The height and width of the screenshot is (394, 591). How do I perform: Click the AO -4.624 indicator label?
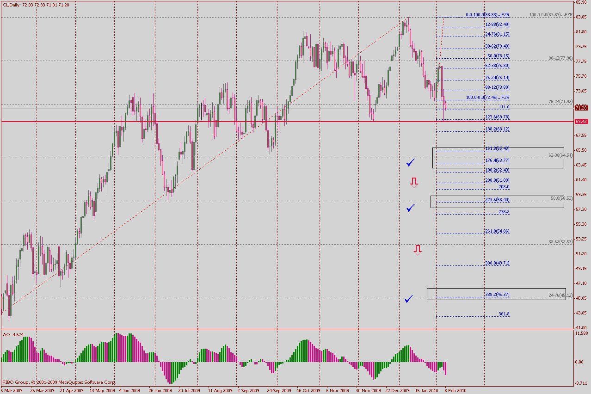coord(14,334)
